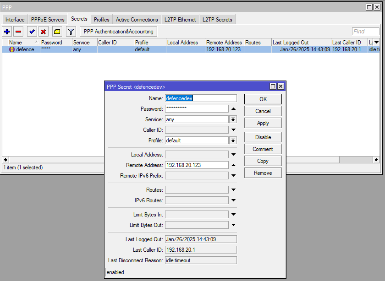Apply the secret changes
The image size is (385, 281).
pyautogui.click(x=263, y=123)
